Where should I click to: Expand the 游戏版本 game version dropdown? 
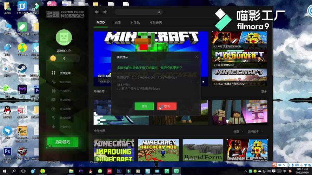pyautogui.click(x=255, y=131)
